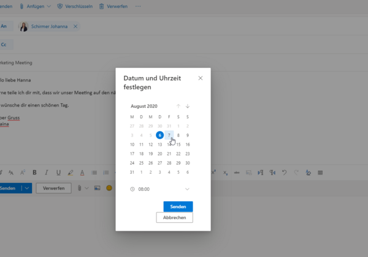Pick August 20 in calendar

pos(160,154)
